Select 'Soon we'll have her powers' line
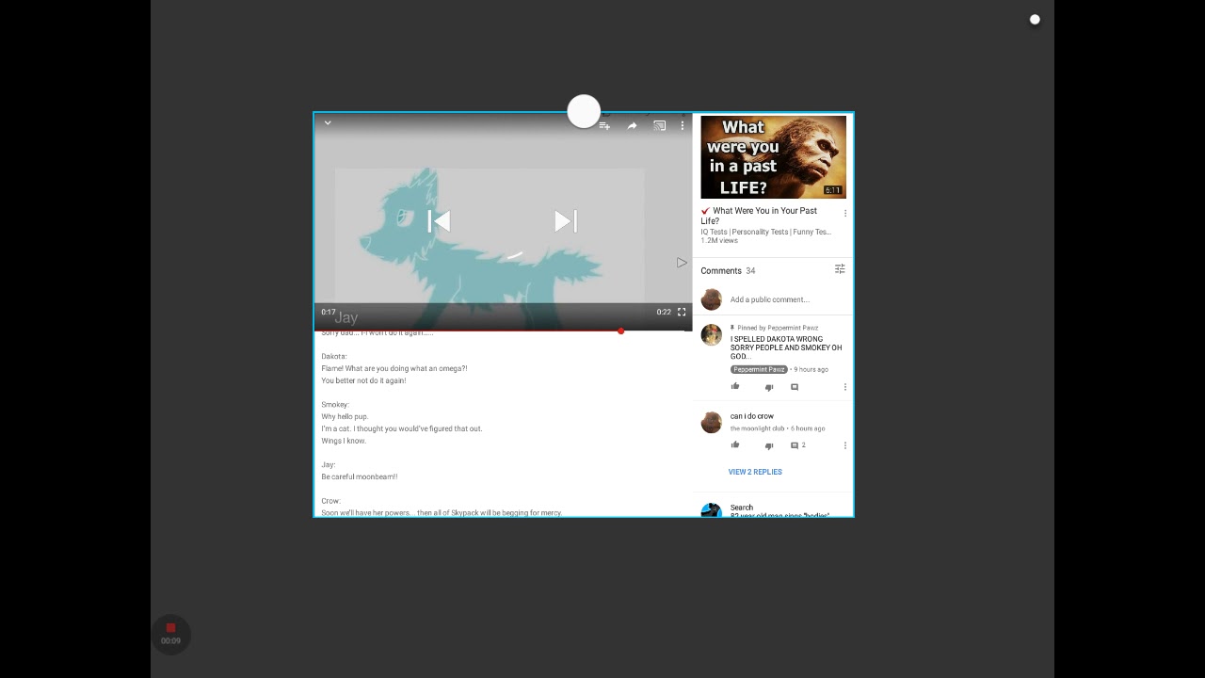The image size is (1205, 678). [442, 513]
